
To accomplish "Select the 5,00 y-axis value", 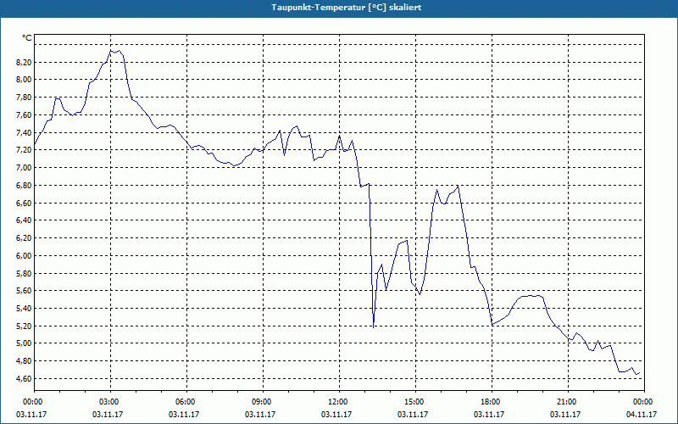I will (25, 343).
